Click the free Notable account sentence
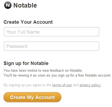112x107 pixels. (x=57, y=75)
